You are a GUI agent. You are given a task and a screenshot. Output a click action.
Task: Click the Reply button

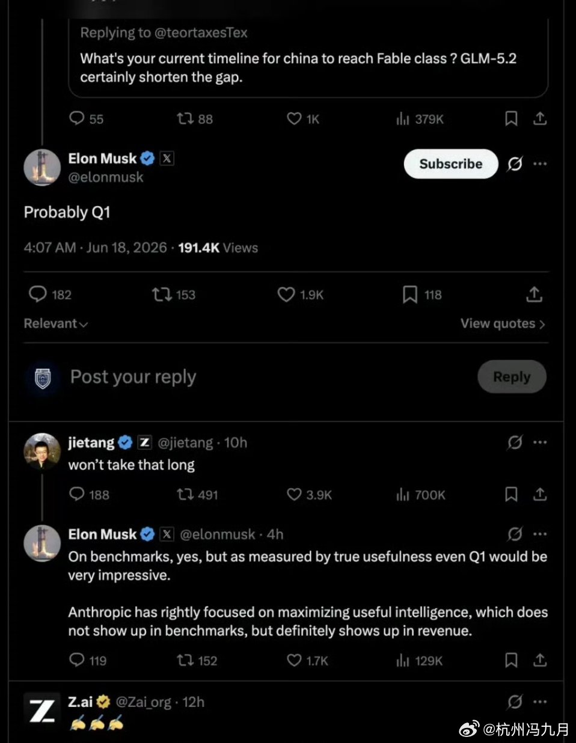tap(512, 377)
